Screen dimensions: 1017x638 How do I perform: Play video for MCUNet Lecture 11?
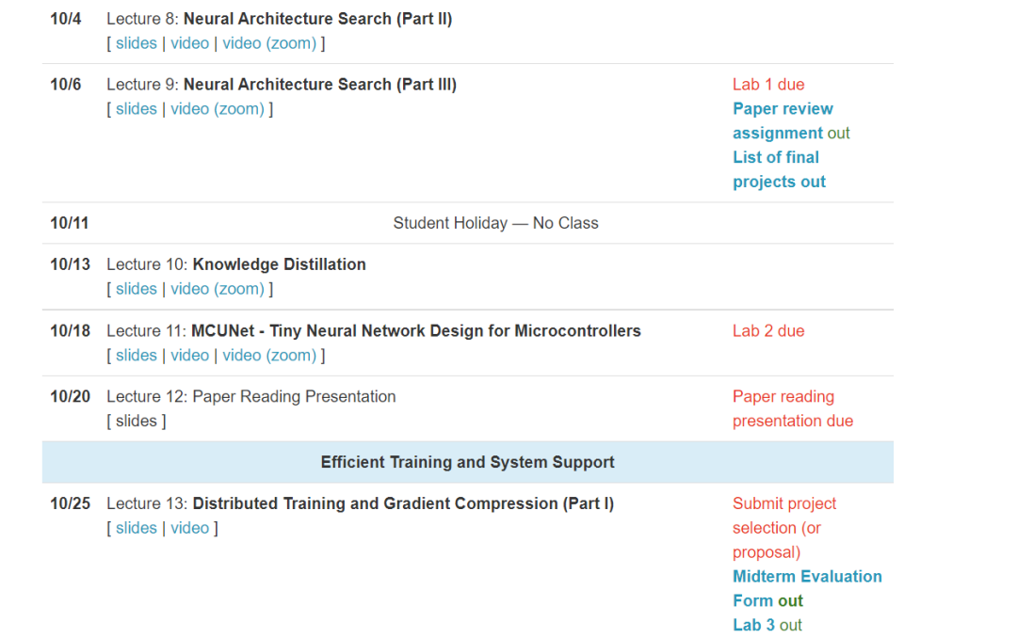coord(189,355)
